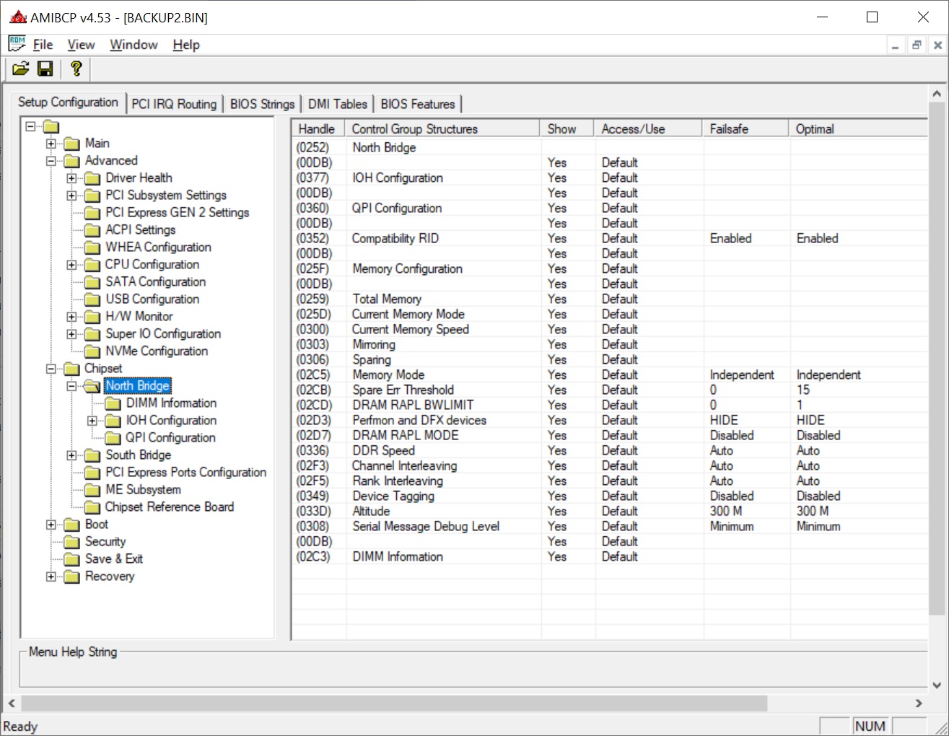The height and width of the screenshot is (736, 949).
Task: Click the root folder icon of the tree
Action: 51,127
